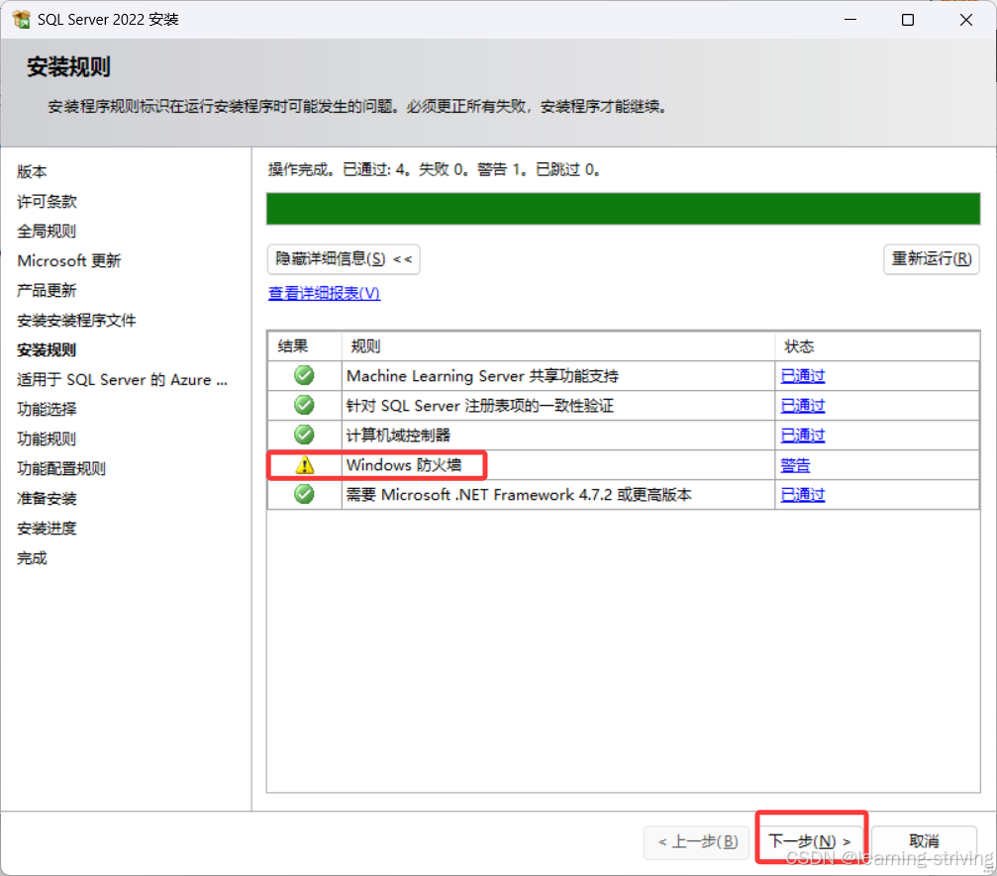
Task: Click rule text 计算机域控制器
Action: point(399,436)
